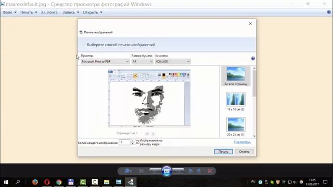Click the zoom magnifier in viewer controls

(128, 171)
